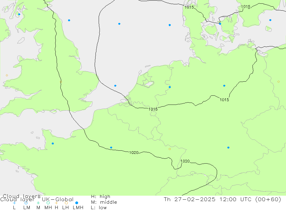Select blue marker in the central North Sea

(119, 24)
